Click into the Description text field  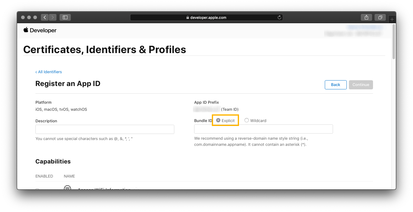coord(105,129)
